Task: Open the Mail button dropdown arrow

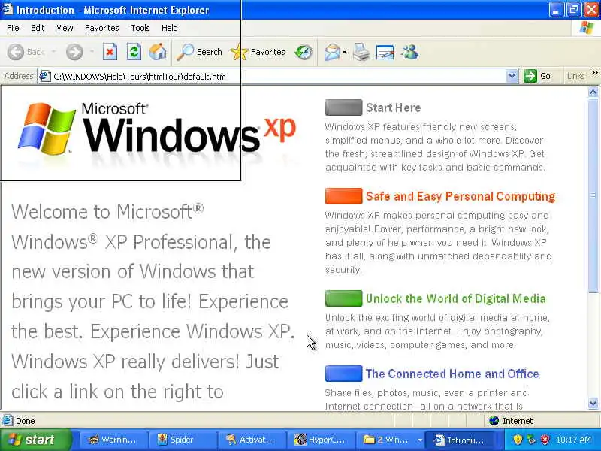Action: pos(345,52)
